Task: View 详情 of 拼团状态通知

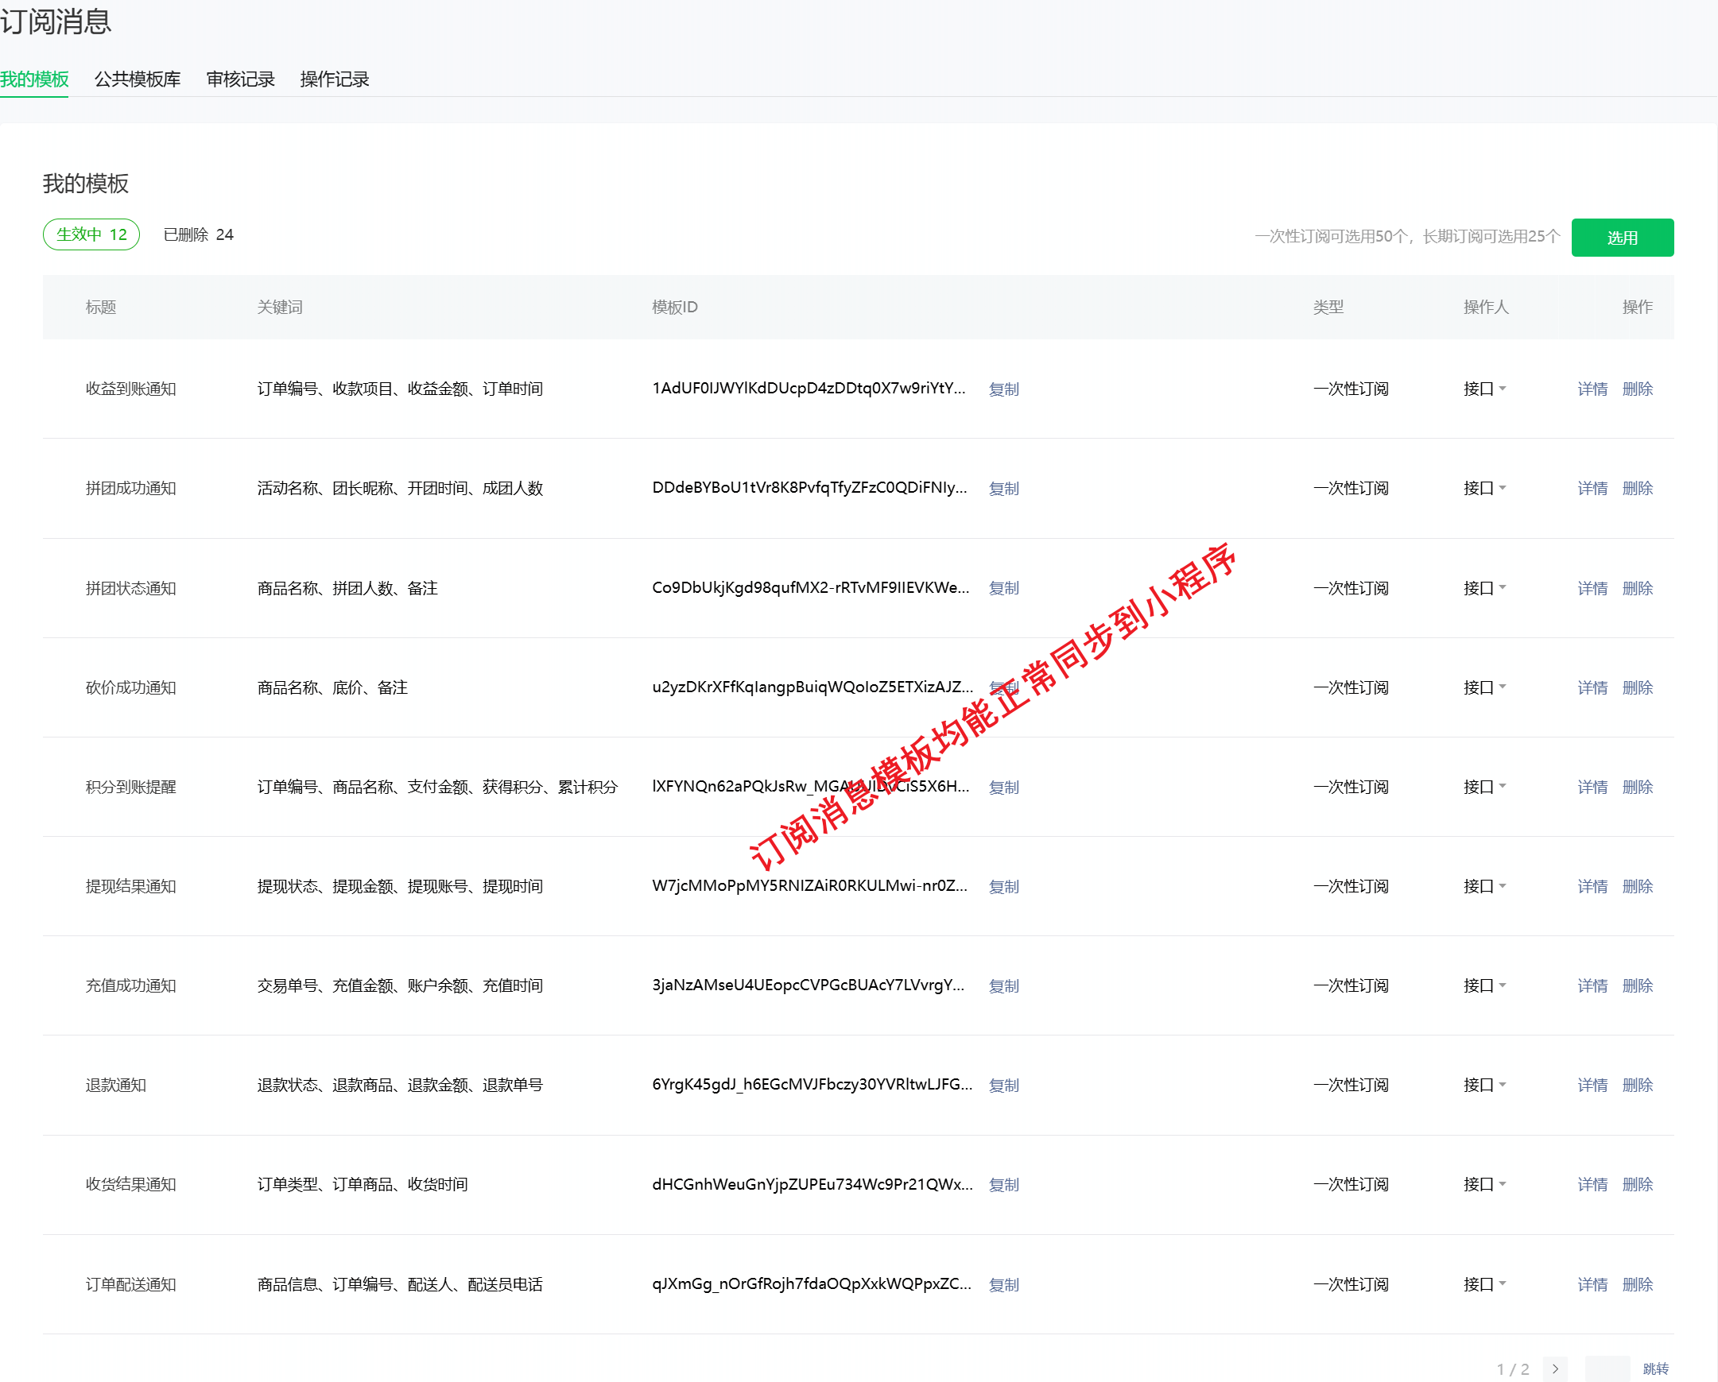Action: pos(1592,588)
